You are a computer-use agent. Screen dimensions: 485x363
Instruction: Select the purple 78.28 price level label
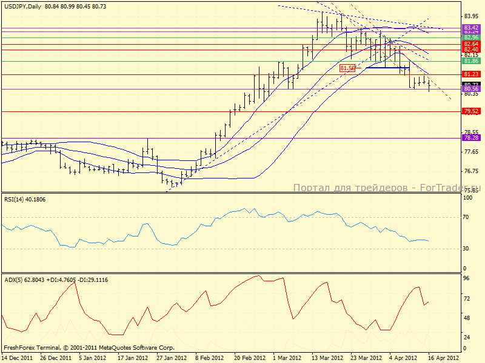tap(471, 138)
